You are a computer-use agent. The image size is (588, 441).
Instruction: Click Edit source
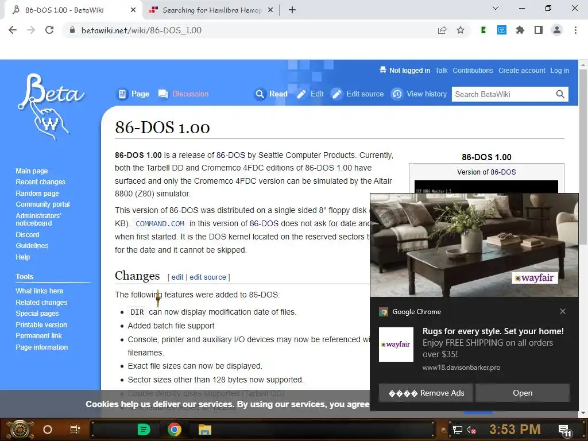click(358, 94)
